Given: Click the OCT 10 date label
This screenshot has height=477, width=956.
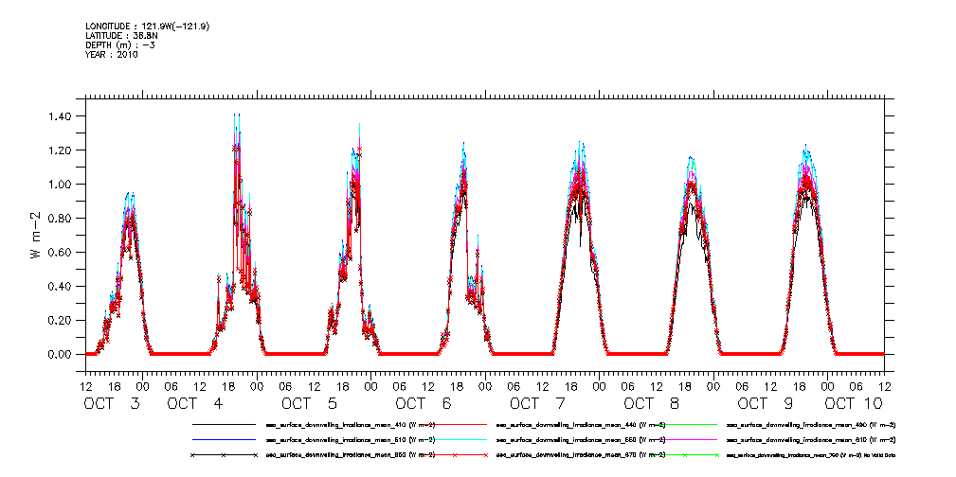Looking at the screenshot, I should (854, 403).
